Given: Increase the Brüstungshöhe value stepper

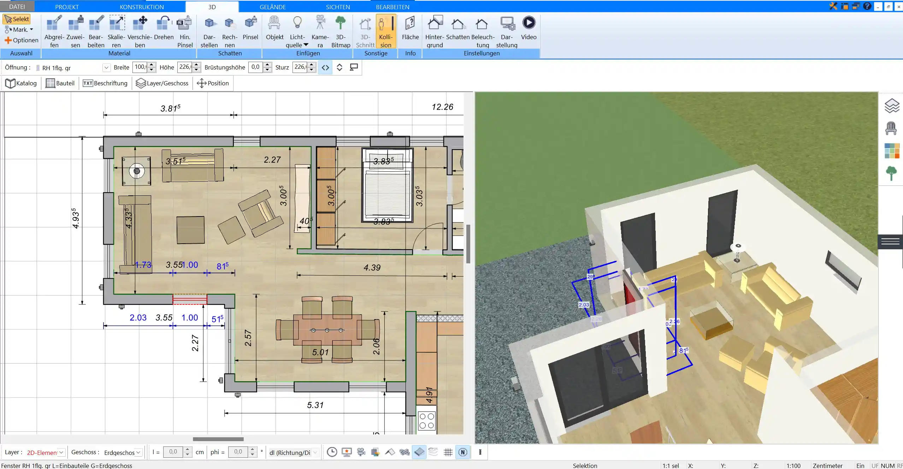Looking at the screenshot, I should click(x=267, y=65).
